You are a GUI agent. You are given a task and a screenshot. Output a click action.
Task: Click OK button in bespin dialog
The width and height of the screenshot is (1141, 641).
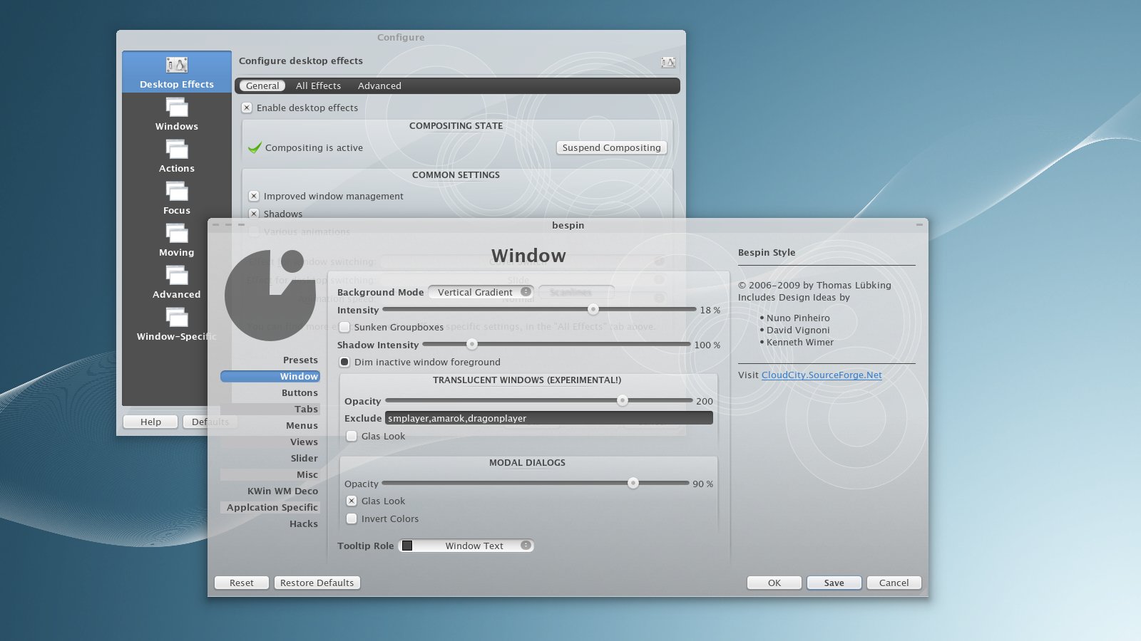click(x=774, y=583)
